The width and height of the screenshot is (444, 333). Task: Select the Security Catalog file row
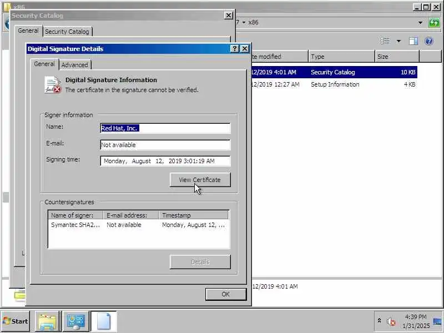(334, 72)
